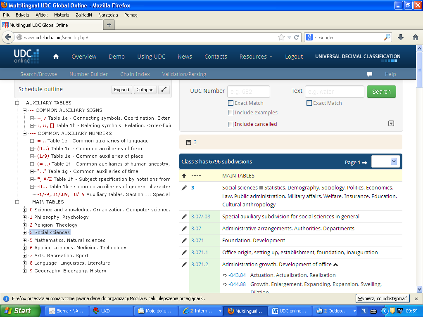Expand Table 1c Common auxiliaries of language
The image size is (423, 317).
(32, 141)
